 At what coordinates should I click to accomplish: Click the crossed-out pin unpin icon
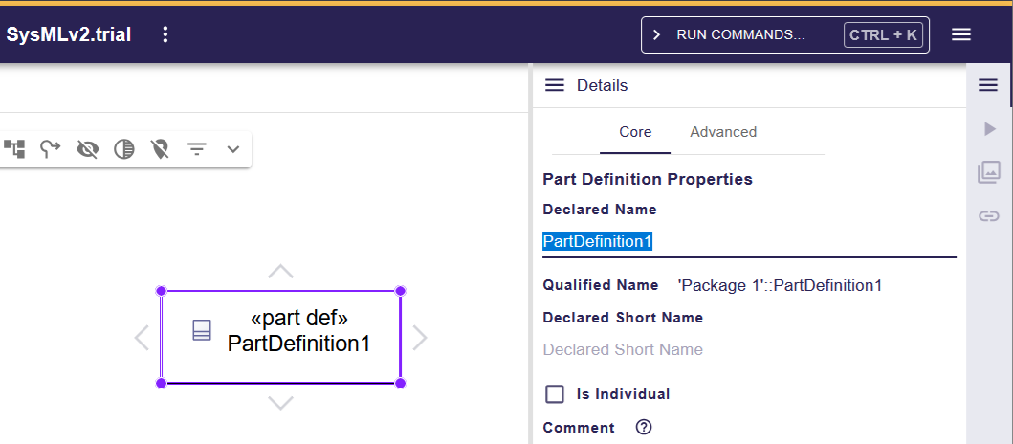pos(161,149)
